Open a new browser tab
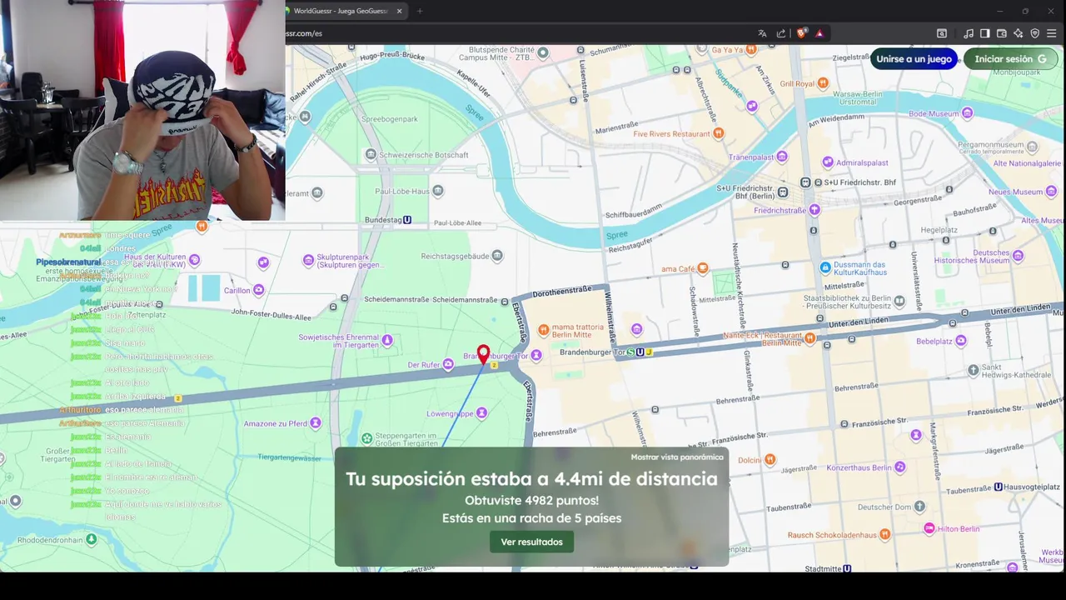Viewport: 1066px width, 600px height. [x=420, y=11]
